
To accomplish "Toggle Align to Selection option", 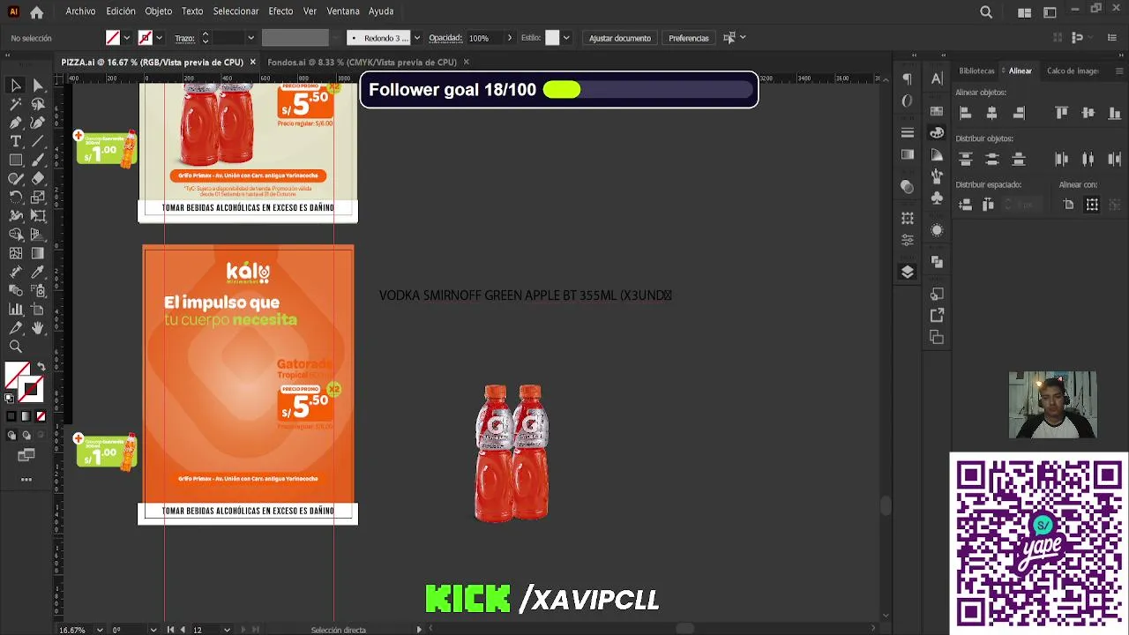I will [1092, 205].
